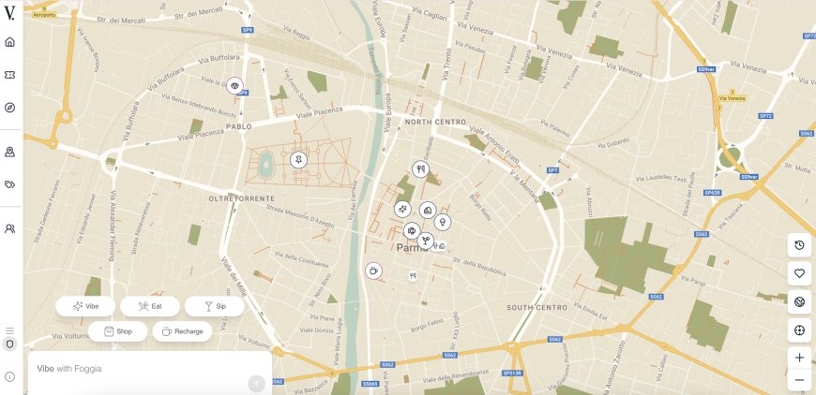Viewport: 816px width, 395px height.
Task: Open the Home icon in sidebar
Action: pyautogui.click(x=9, y=42)
